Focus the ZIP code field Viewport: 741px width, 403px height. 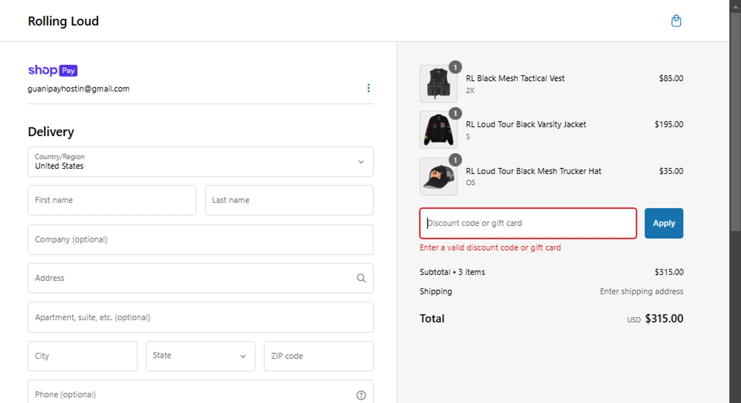(x=319, y=356)
